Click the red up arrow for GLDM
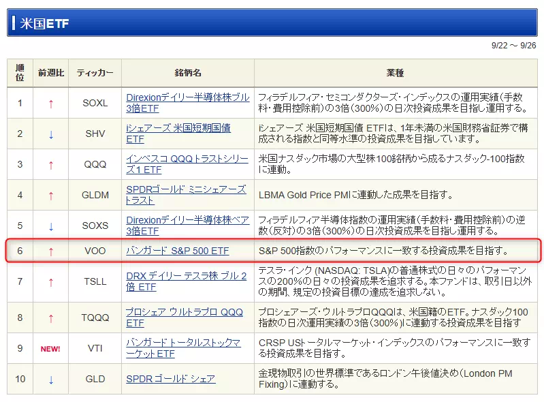Screen dimensions: 544x402 click(x=50, y=196)
